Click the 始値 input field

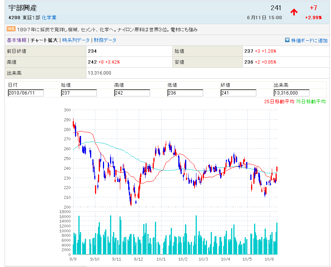tap(79, 93)
